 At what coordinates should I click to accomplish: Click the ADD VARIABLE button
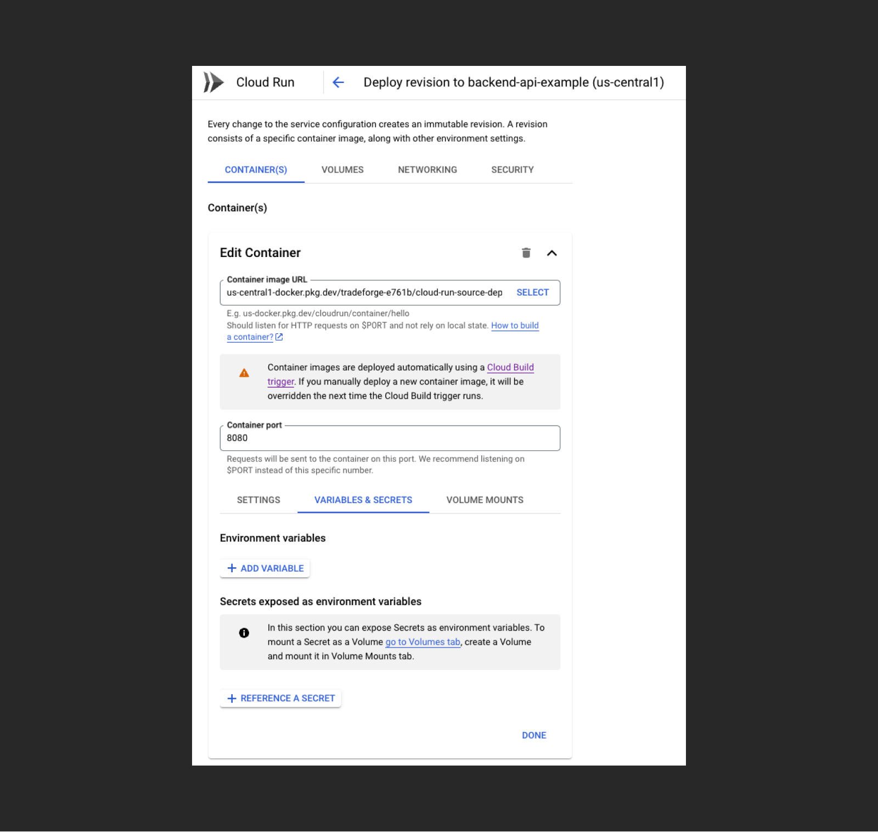[x=265, y=568]
